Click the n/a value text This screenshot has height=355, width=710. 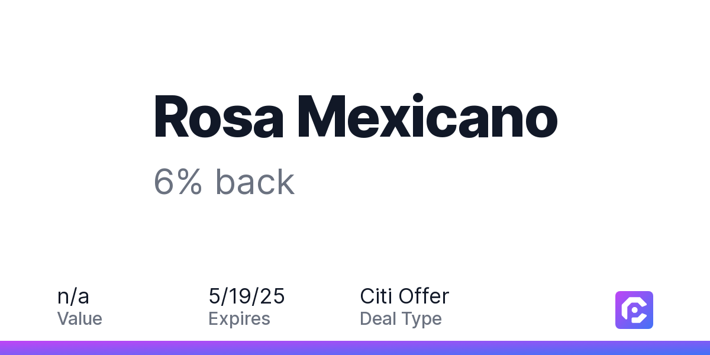pos(73,296)
